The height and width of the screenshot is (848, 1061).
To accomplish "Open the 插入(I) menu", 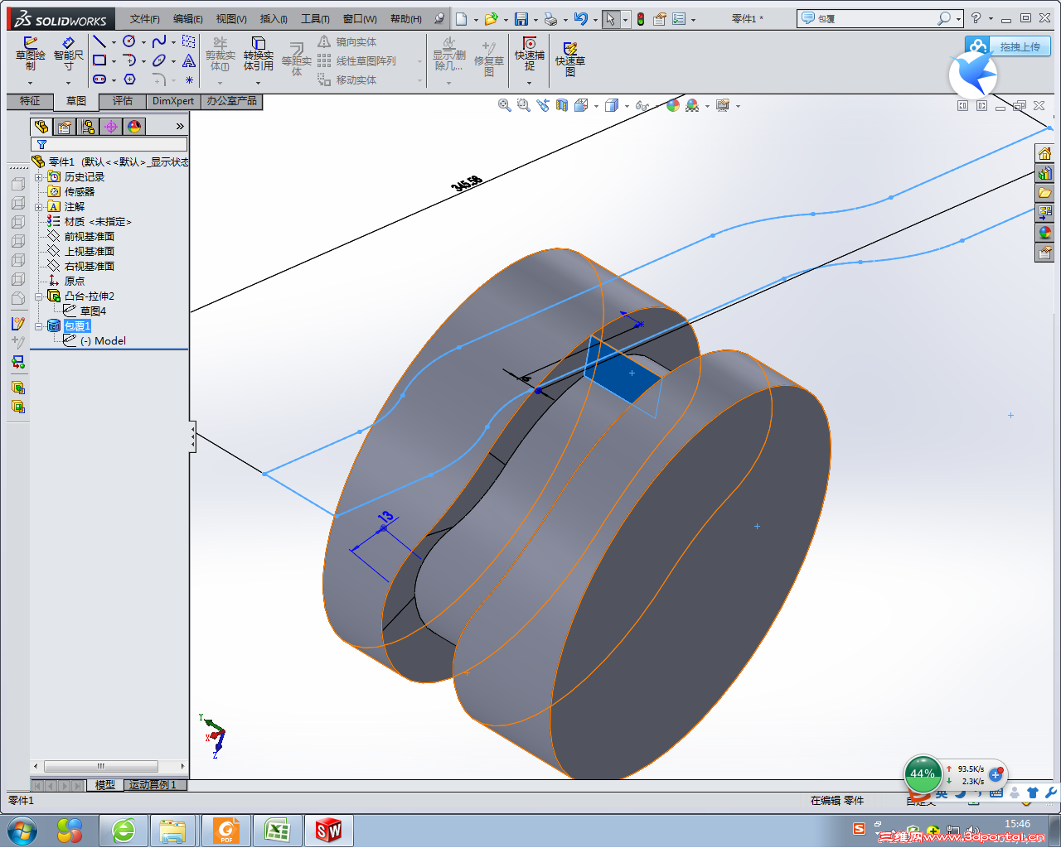I will click(x=274, y=19).
